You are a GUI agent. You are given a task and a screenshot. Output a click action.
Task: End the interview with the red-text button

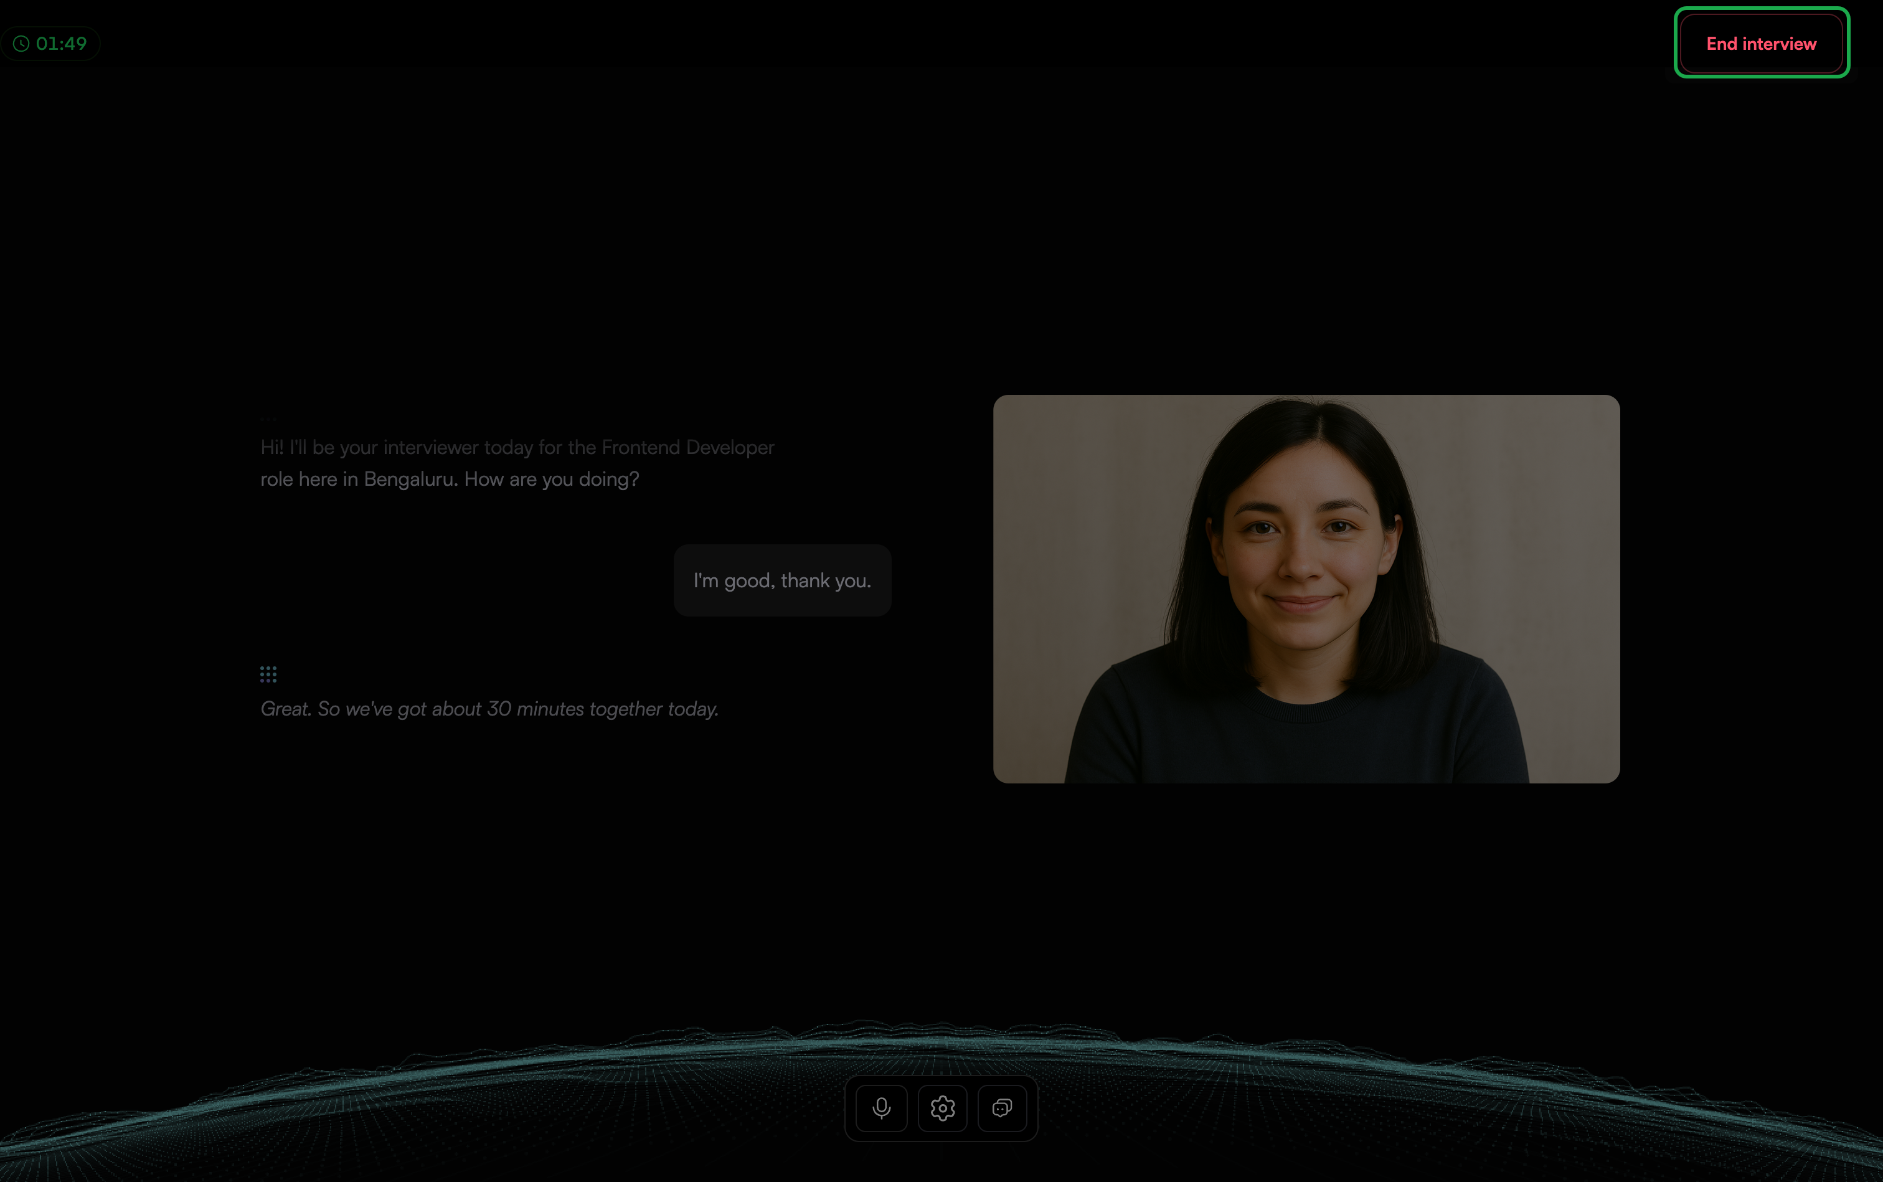click(x=1761, y=43)
